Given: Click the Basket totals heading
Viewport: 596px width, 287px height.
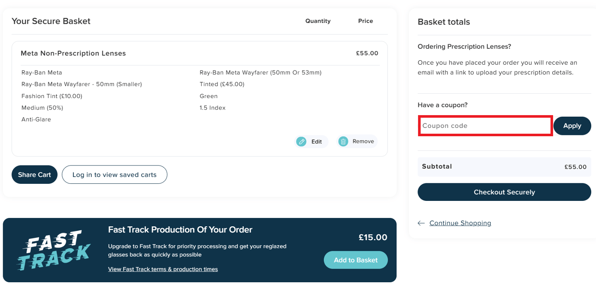Looking at the screenshot, I should (x=443, y=22).
